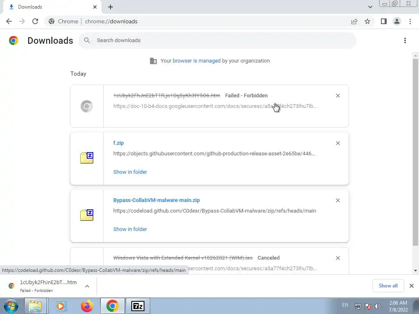This screenshot has width=419, height=314.
Task: Click the scrollbar down arrow
Action: coord(415,271)
